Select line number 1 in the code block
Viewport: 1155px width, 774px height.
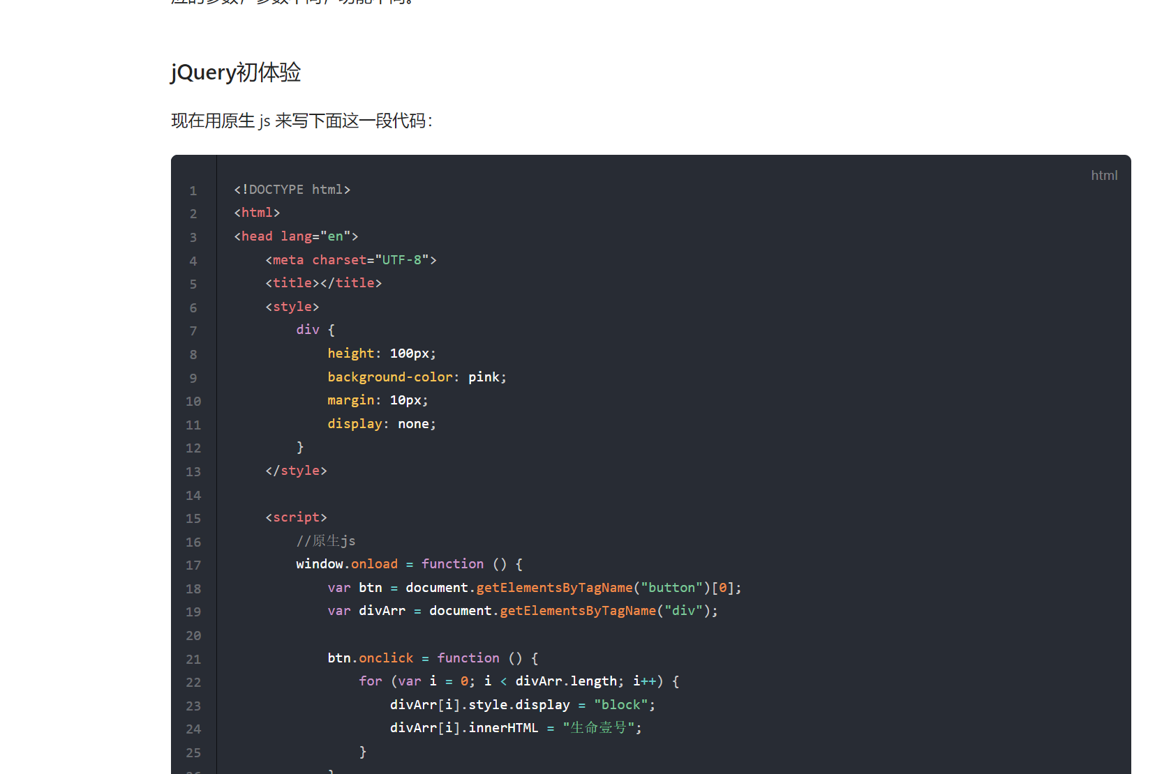coord(193,190)
